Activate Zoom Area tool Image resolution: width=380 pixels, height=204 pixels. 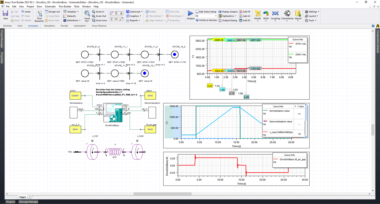point(99,21)
